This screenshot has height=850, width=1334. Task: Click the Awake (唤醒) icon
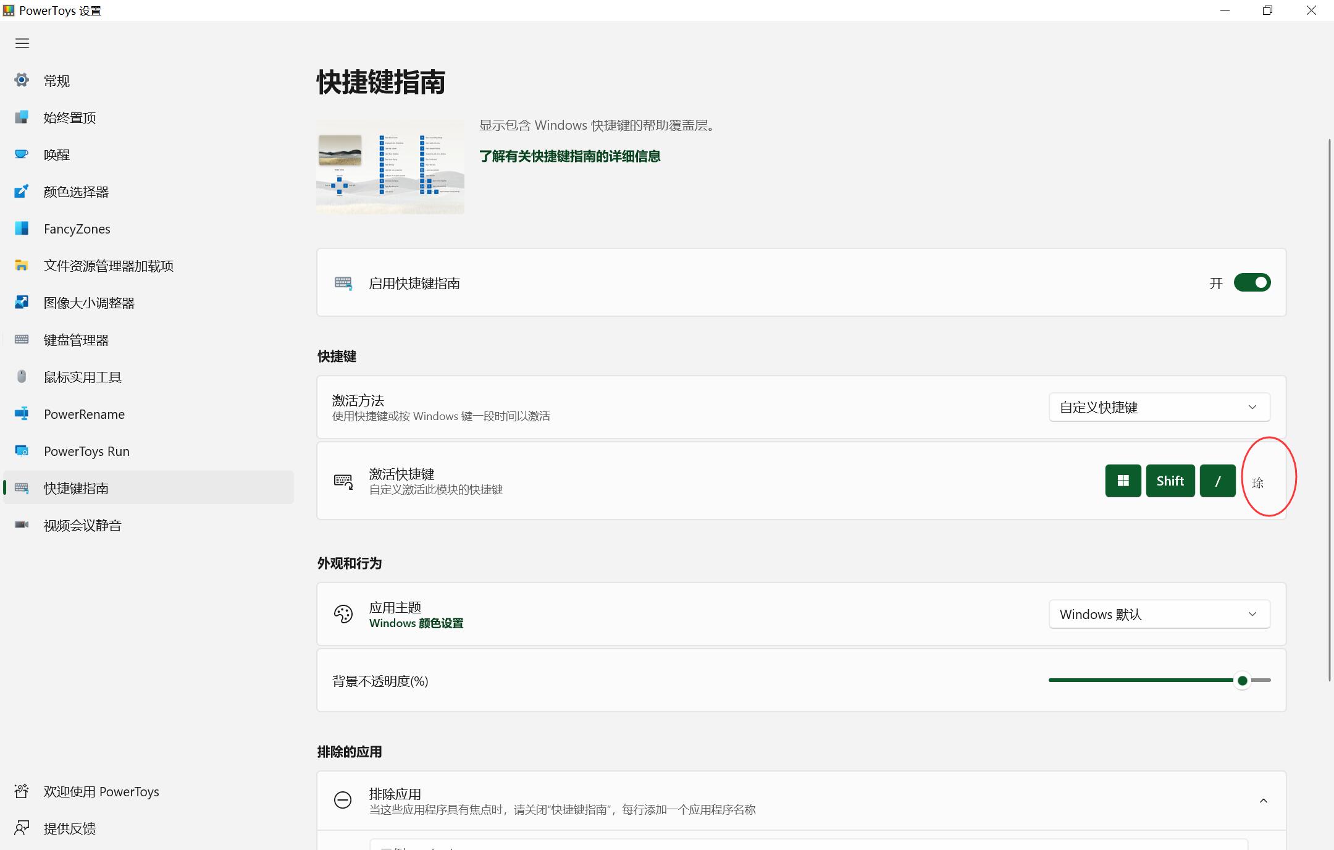point(22,154)
